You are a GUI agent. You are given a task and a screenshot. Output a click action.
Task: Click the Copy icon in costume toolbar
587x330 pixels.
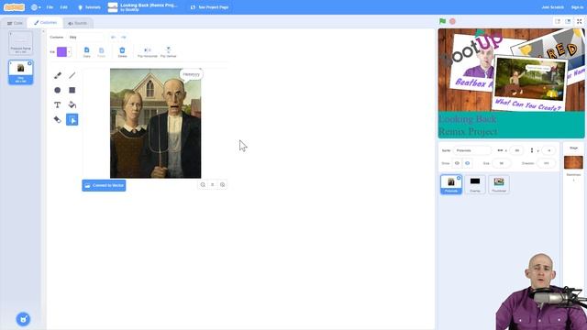(x=86, y=52)
